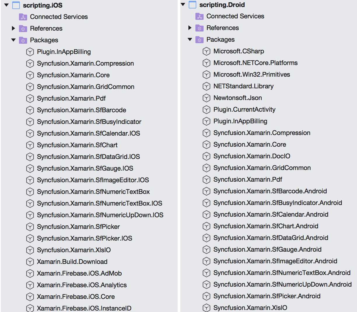Screen dimensions: 357x312
Task: Click the Connected Services icon under scripting.iOS
Action: tap(23, 17)
